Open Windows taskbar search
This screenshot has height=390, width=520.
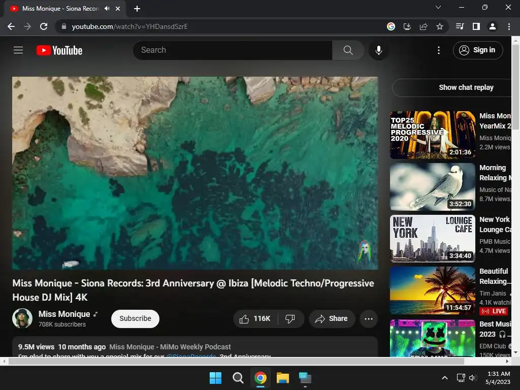238,378
